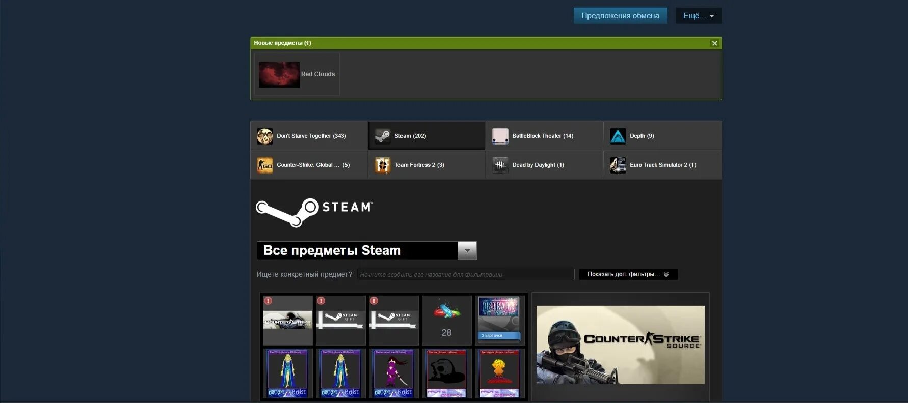Screen dimensions: 908x403
Task: Select the first Witch Arcane RERaise card
Action: 288,373
